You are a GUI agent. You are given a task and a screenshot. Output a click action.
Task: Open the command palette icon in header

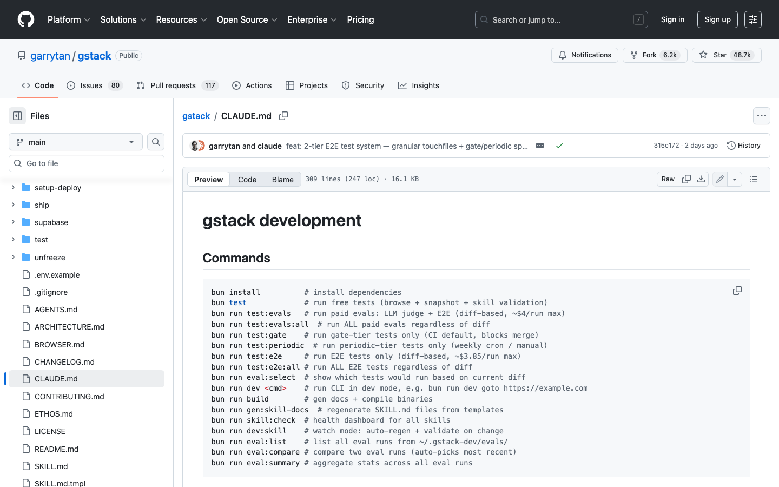click(752, 19)
